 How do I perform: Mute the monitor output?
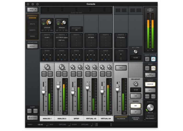153,96
